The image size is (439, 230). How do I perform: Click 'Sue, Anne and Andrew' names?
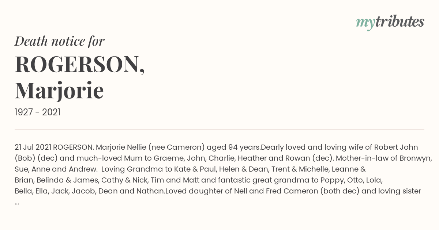(x=52, y=169)
